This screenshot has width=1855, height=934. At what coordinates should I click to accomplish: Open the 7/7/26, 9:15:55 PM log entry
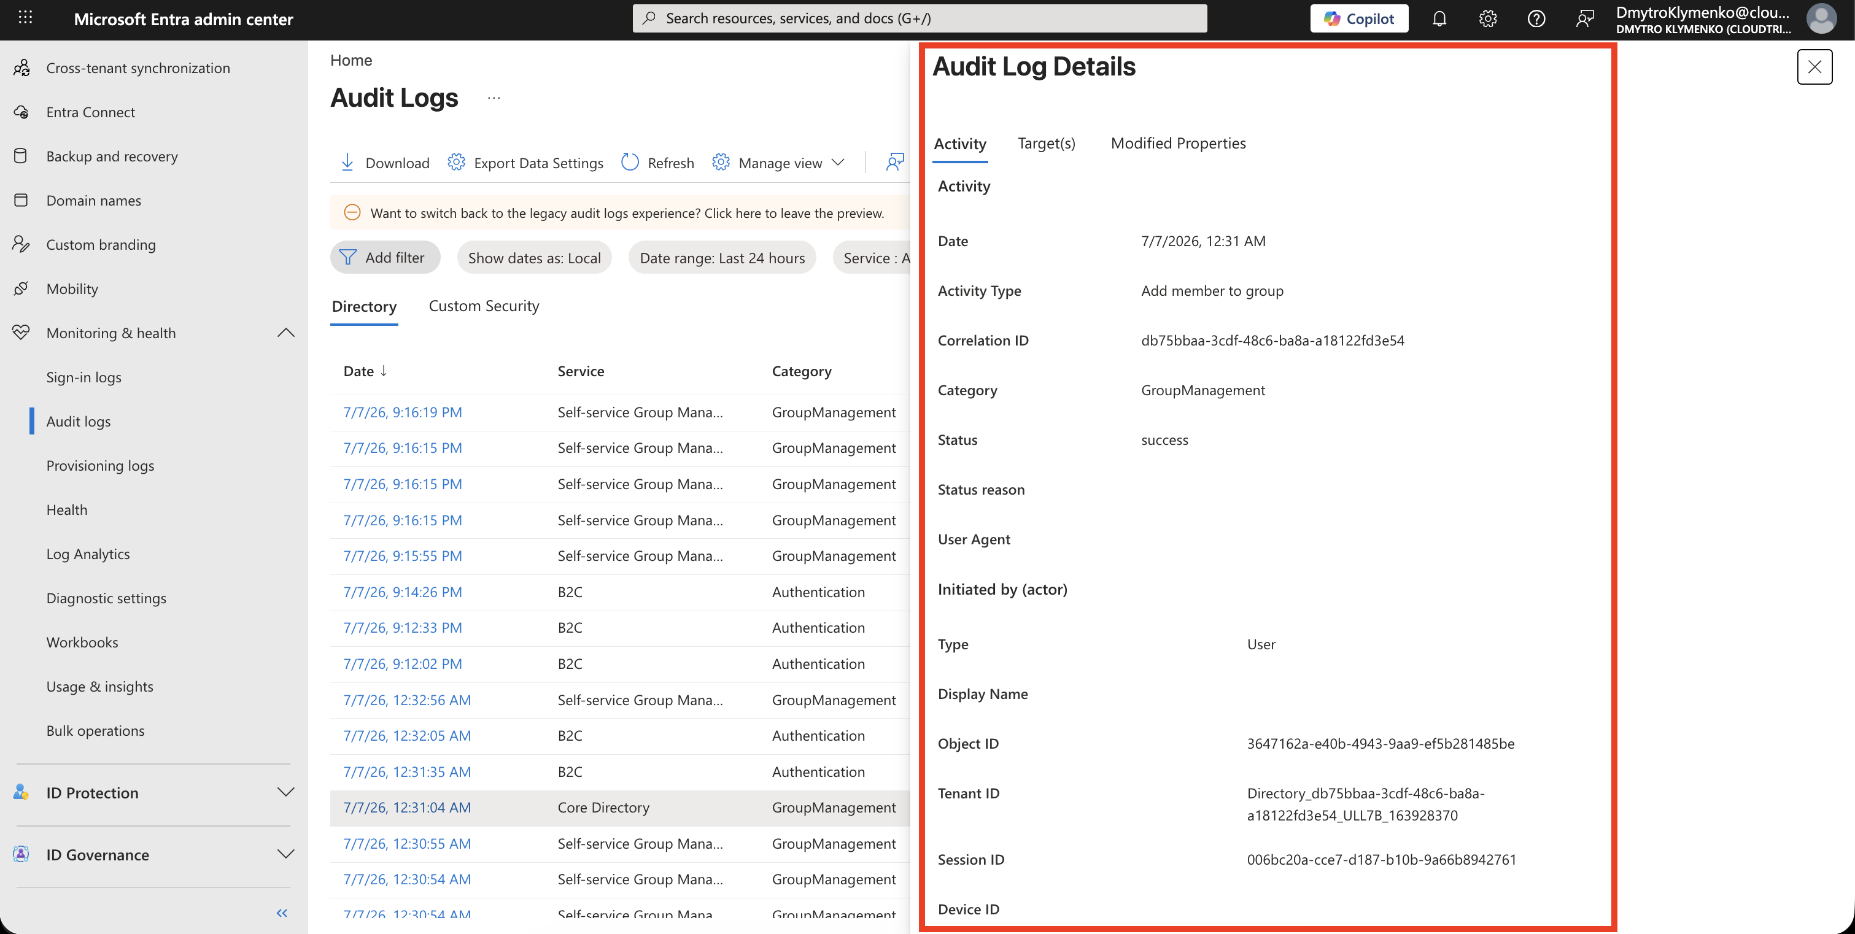(403, 556)
